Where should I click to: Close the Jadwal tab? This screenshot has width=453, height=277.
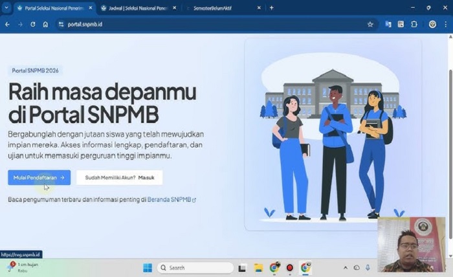pos(175,8)
